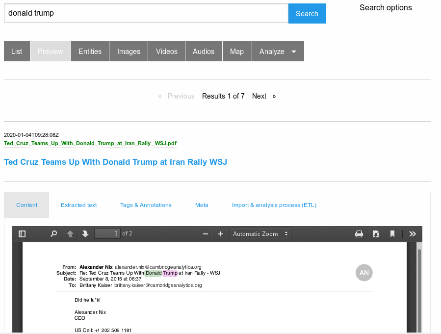Open find in document magnifier
441x334 pixels.
click(x=53, y=234)
